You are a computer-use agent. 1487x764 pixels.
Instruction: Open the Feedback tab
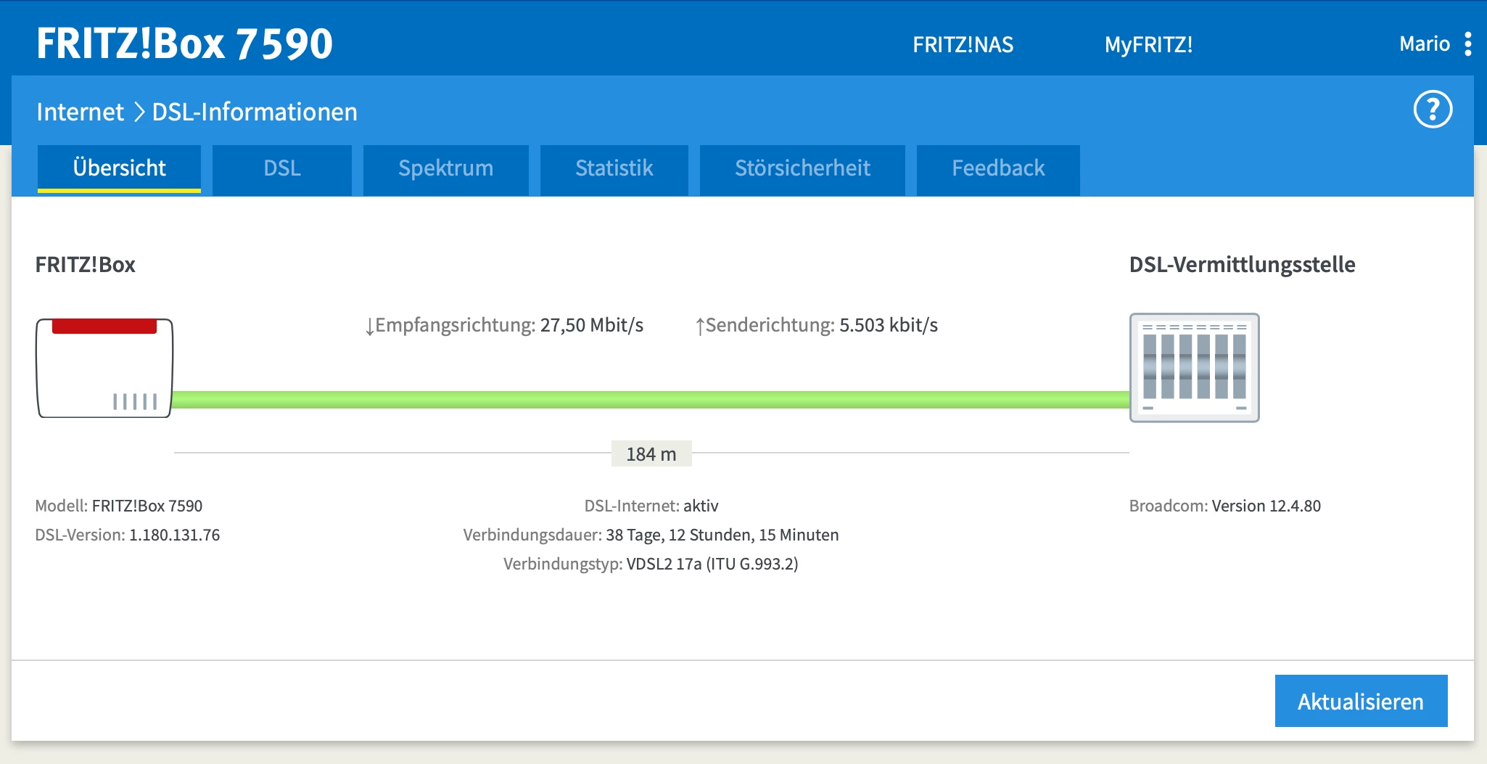998,169
